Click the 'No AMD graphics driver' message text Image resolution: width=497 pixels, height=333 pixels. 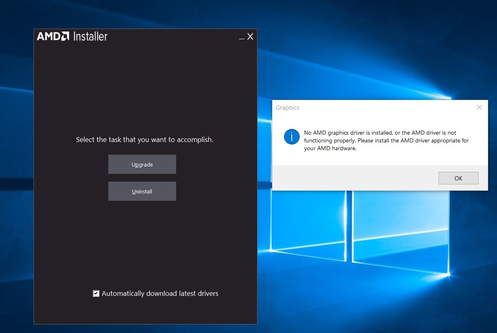pyautogui.click(x=386, y=141)
